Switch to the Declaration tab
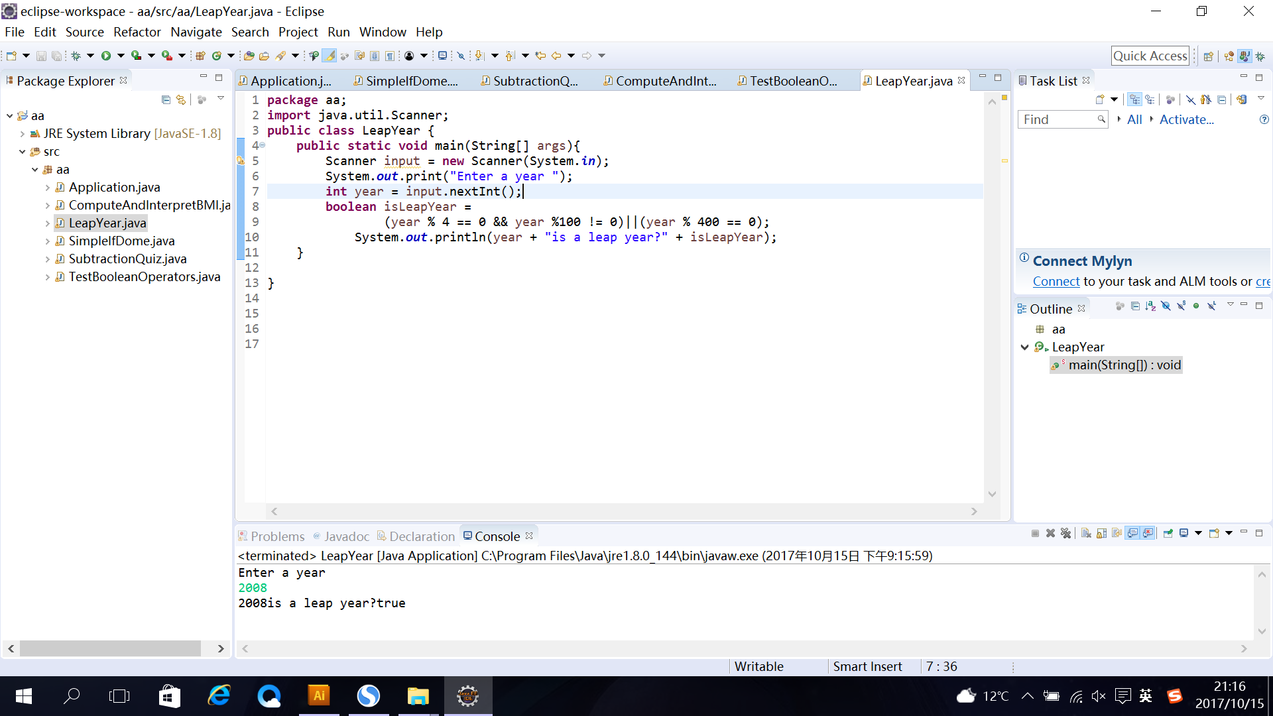 point(416,536)
